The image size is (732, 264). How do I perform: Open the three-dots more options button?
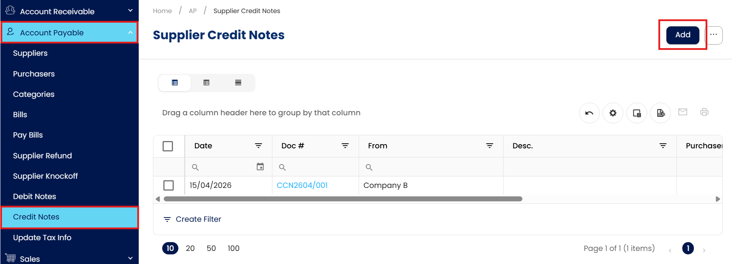714,35
